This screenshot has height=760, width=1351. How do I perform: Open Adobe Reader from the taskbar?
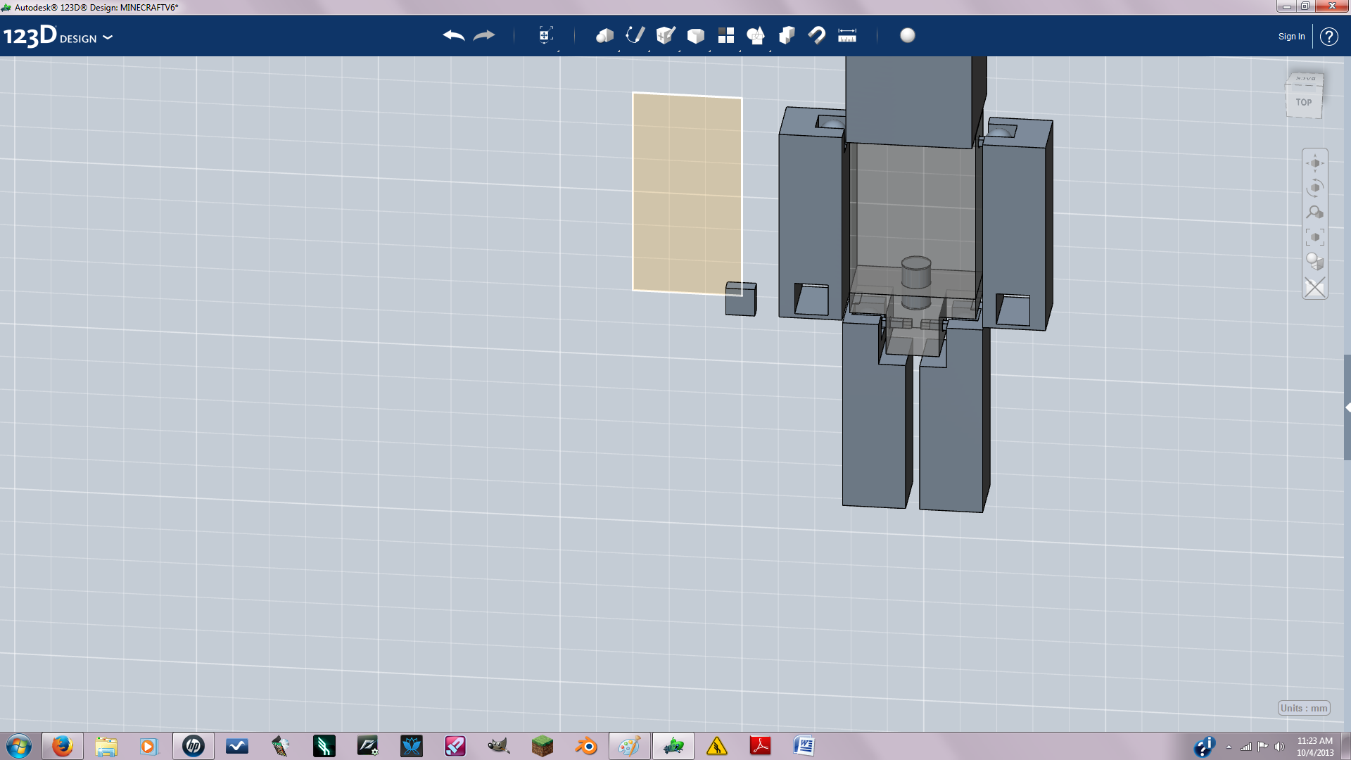click(761, 746)
